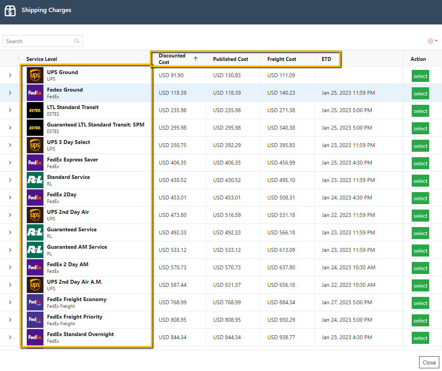Screen dimensions: 442x371
Task: Click UPS logo for UPS 2nd Day Air A.M.
Action: (x=35, y=285)
